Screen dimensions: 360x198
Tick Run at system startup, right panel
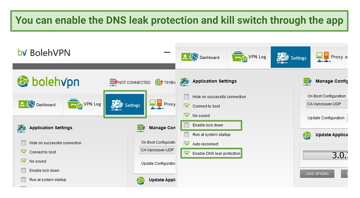coord(186,135)
